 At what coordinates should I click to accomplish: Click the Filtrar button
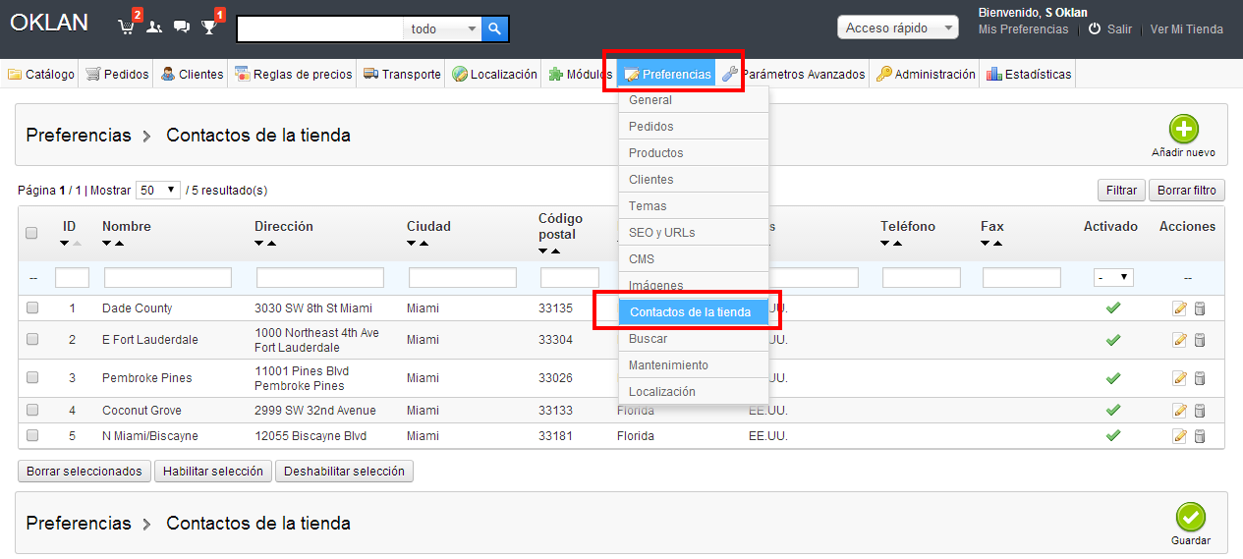pyautogui.click(x=1121, y=191)
